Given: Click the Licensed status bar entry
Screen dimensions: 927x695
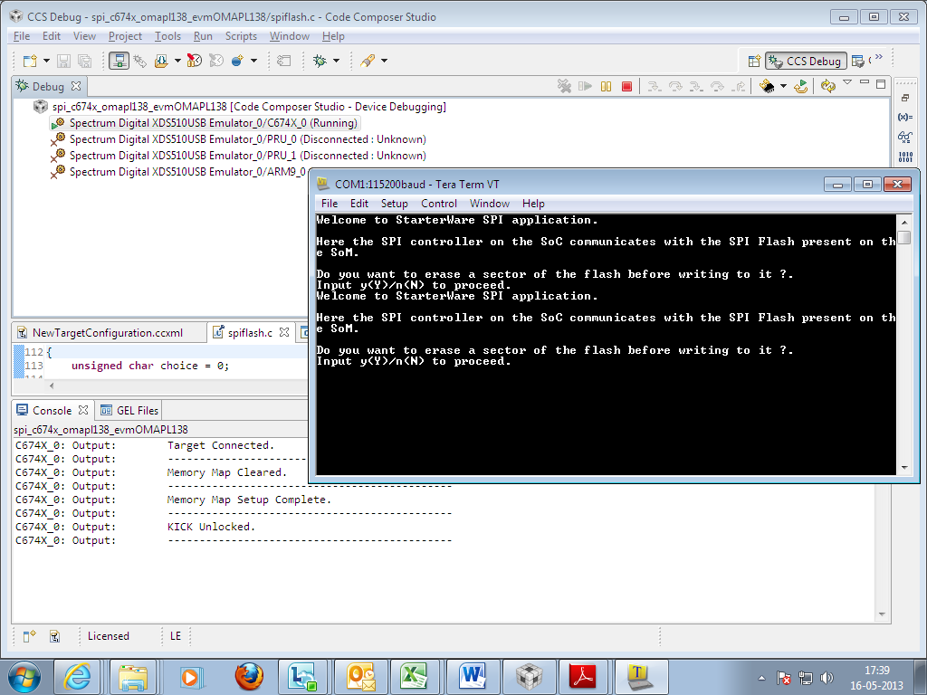Looking at the screenshot, I should pos(109,636).
